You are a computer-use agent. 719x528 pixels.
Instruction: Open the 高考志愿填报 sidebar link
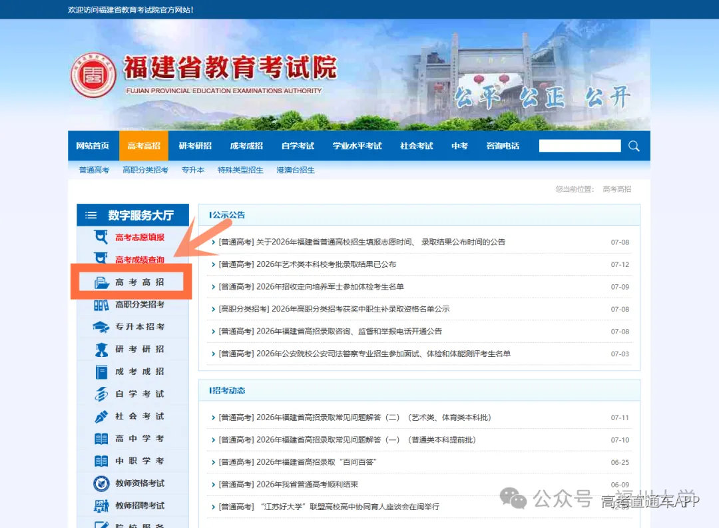coord(139,237)
